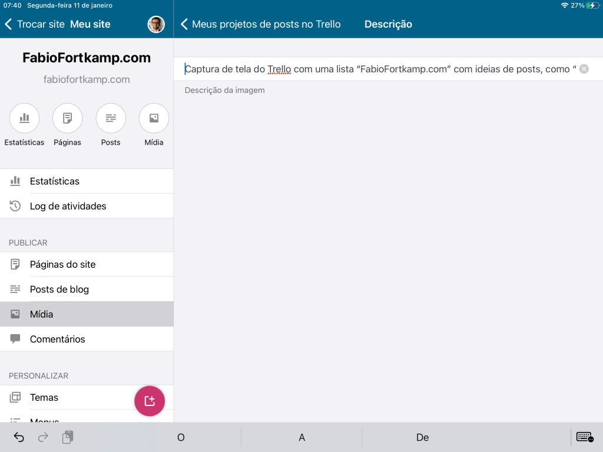This screenshot has height=452, width=603.
Task: Open Log de atividades
Action: (x=68, y=206)
